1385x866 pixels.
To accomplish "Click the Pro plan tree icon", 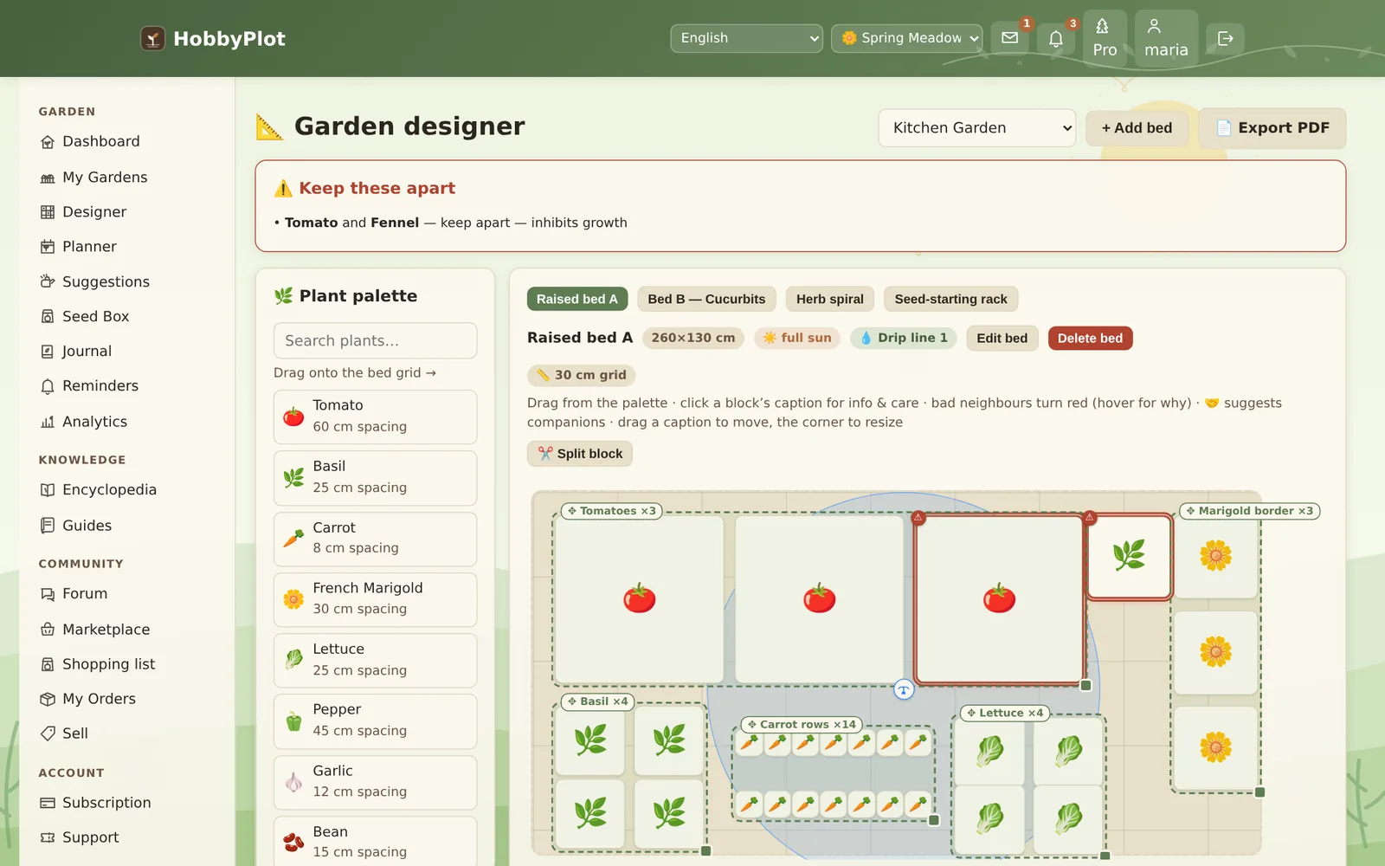I will [x=1105, y=38].
